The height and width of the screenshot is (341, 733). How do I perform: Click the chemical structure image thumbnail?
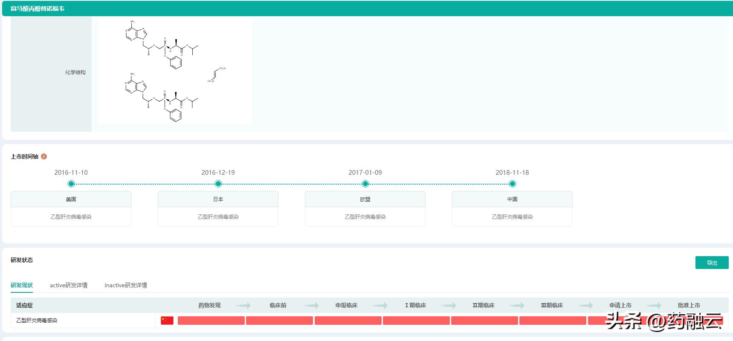(175, 71)
